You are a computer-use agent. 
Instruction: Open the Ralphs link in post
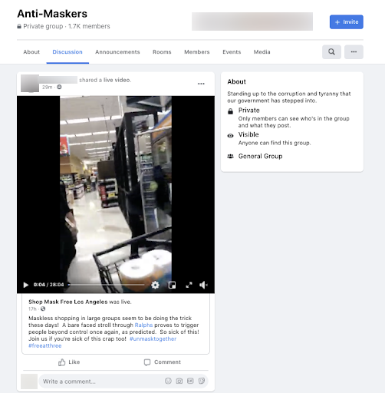[x=143, y=325]
